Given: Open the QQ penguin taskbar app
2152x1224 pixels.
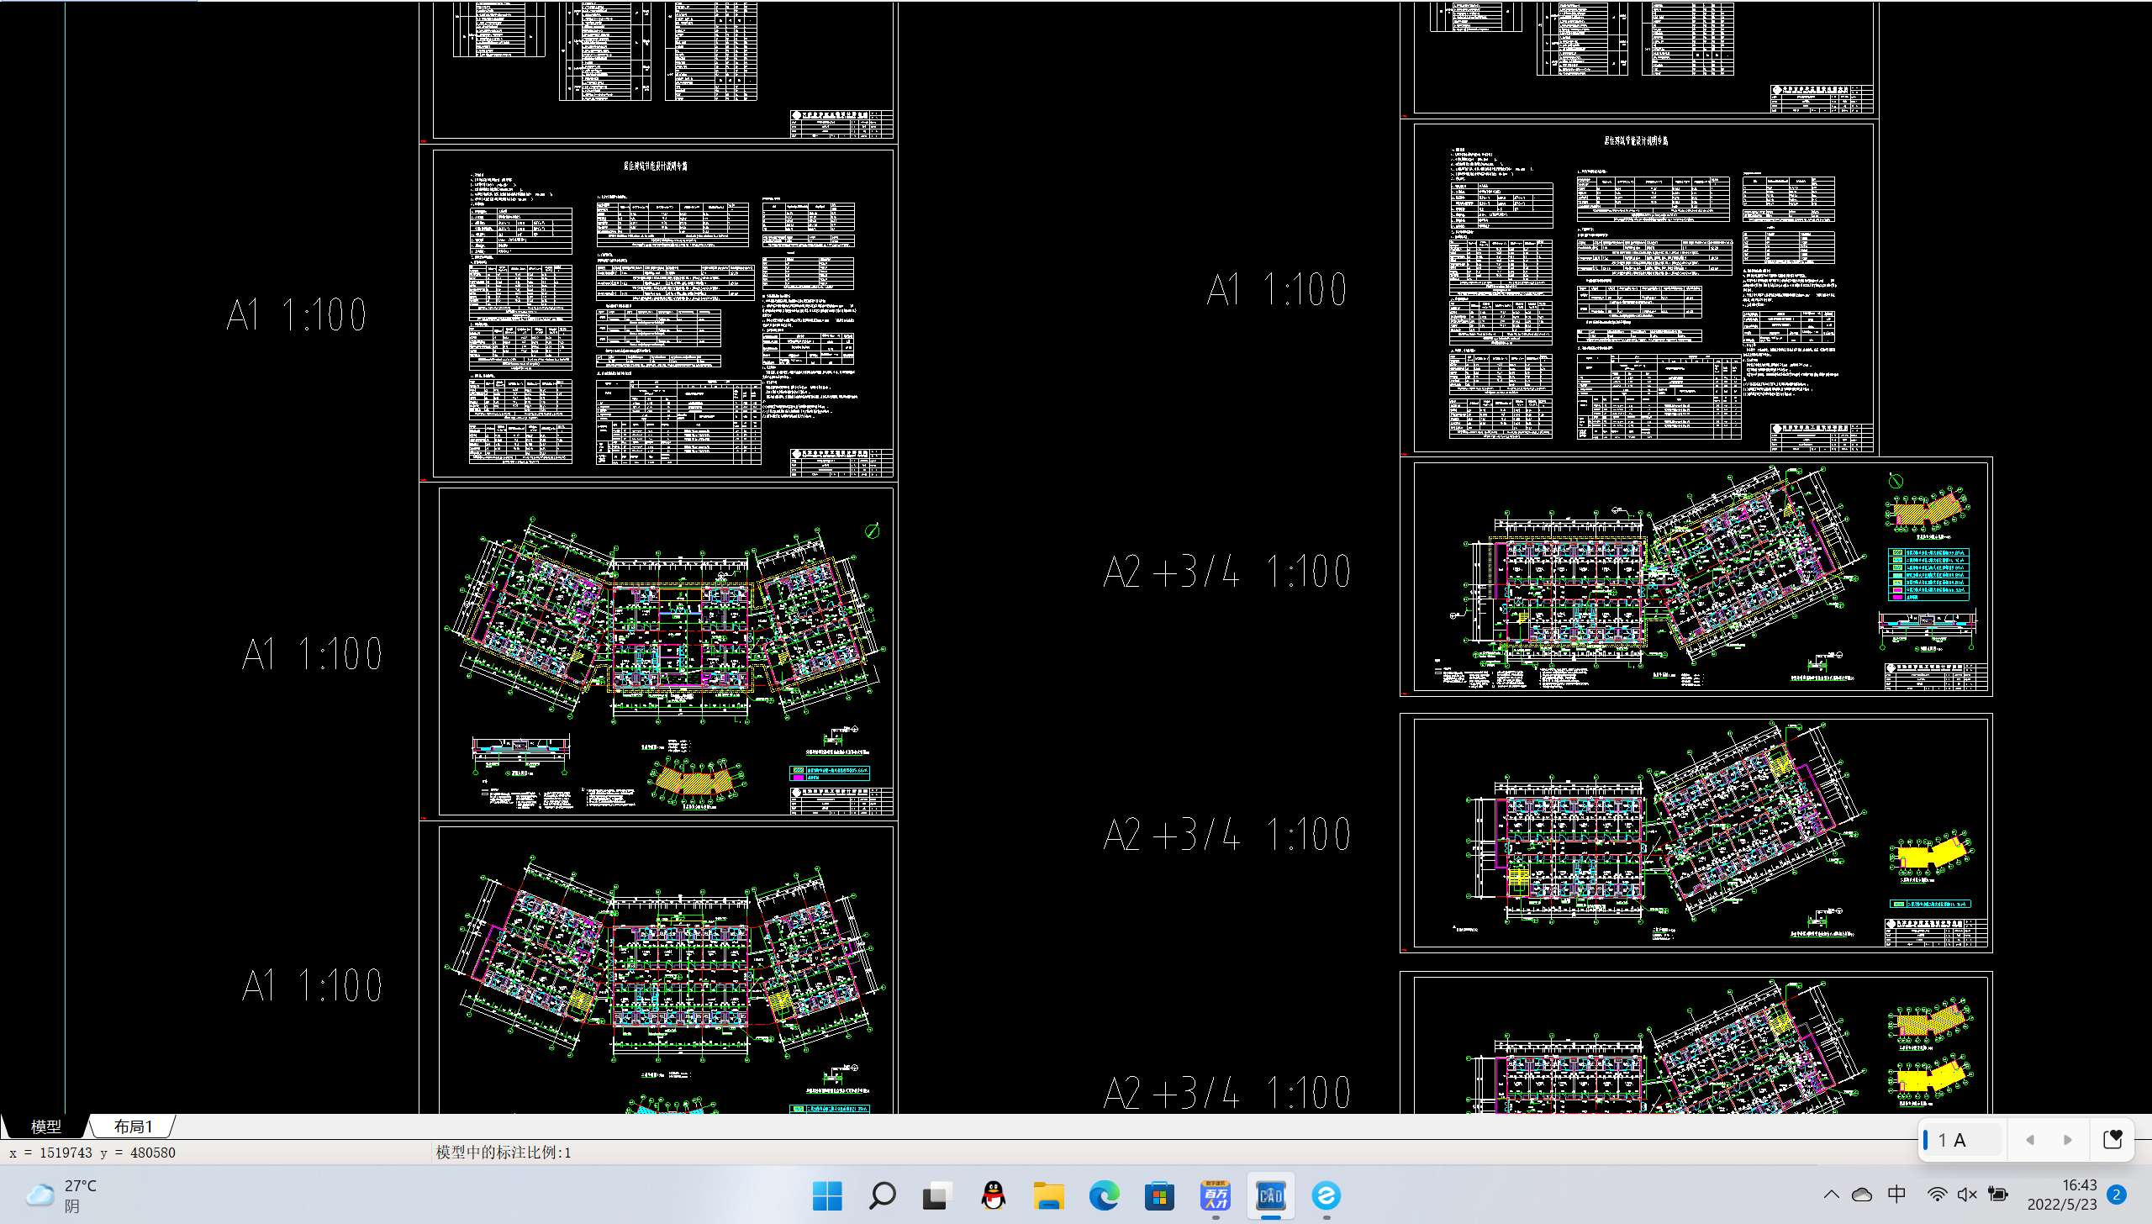Looking at the screenshot, I should pos(993,1195).
